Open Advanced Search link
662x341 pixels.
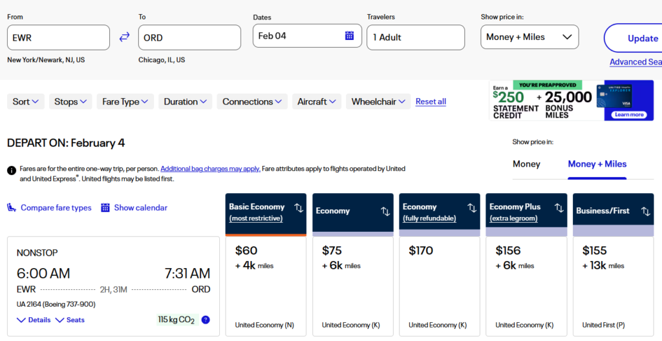(x=636, y=62)
